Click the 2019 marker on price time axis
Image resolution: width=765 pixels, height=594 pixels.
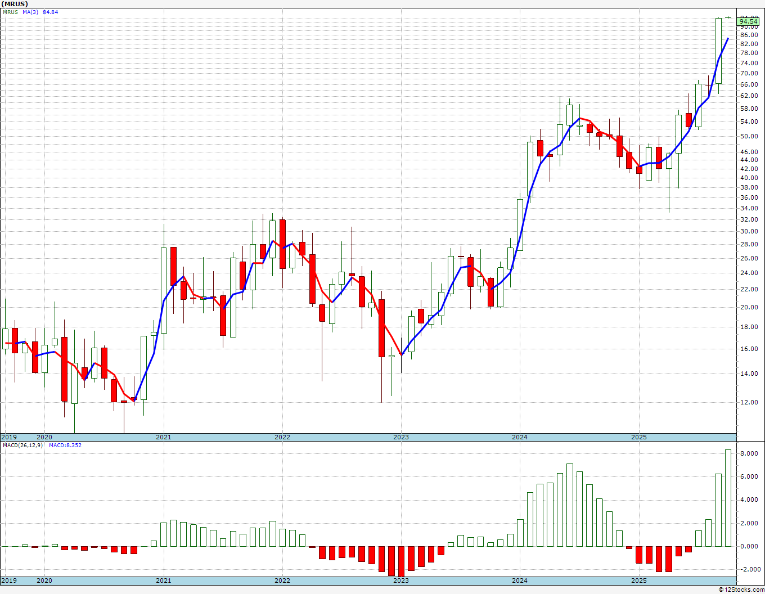(8, 437)
